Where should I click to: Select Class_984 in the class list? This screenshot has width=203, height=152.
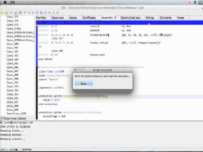(x=12, y=60)
